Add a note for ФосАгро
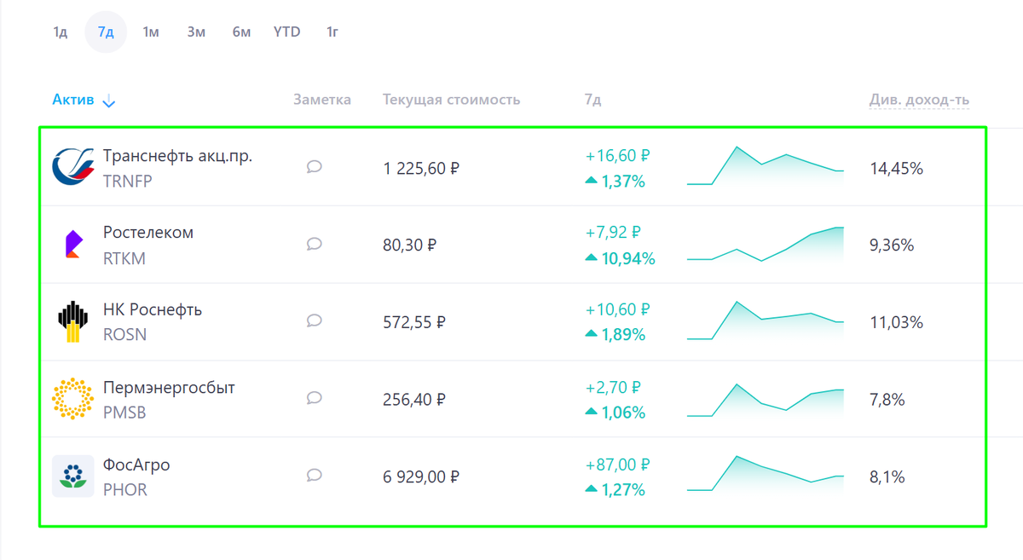The width and height of the screenshot is (1023, 560). [314, 476]
